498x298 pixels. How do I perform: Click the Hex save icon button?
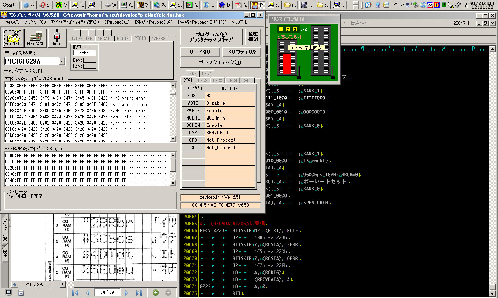(x=35, y=38)
